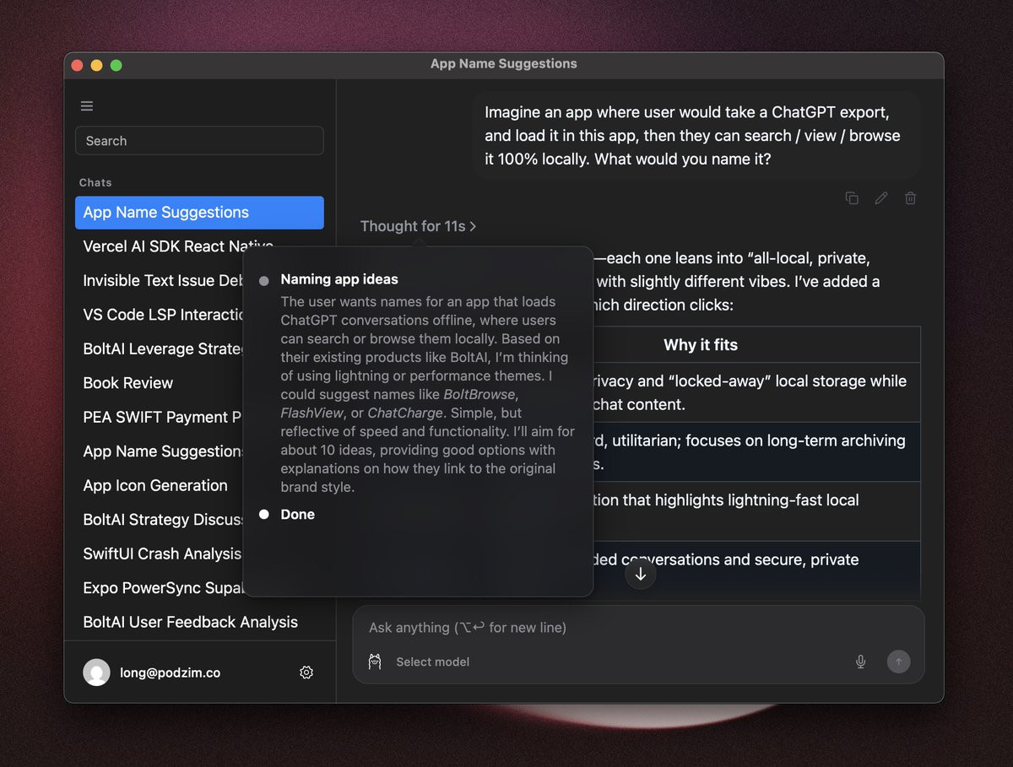Close the window with red button

77,65
